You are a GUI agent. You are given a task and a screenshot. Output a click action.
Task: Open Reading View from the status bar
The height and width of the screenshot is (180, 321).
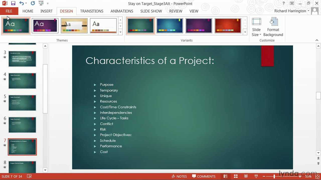click(x=246, y=176)
